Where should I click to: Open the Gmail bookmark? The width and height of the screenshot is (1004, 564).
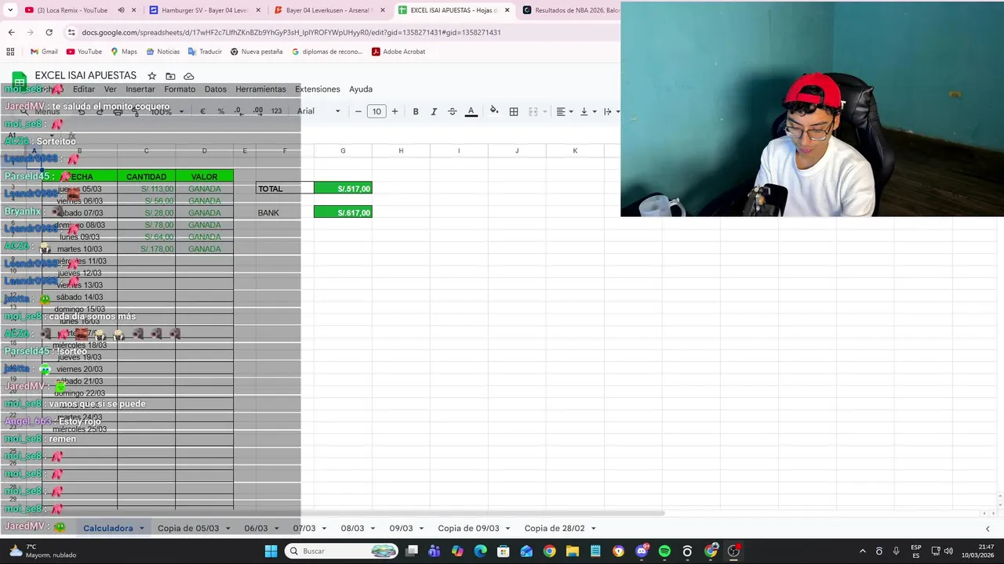[44, 52]
